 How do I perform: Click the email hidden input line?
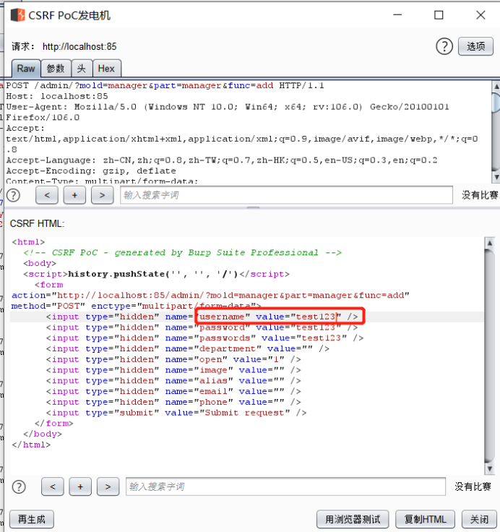tap(173, 392)
